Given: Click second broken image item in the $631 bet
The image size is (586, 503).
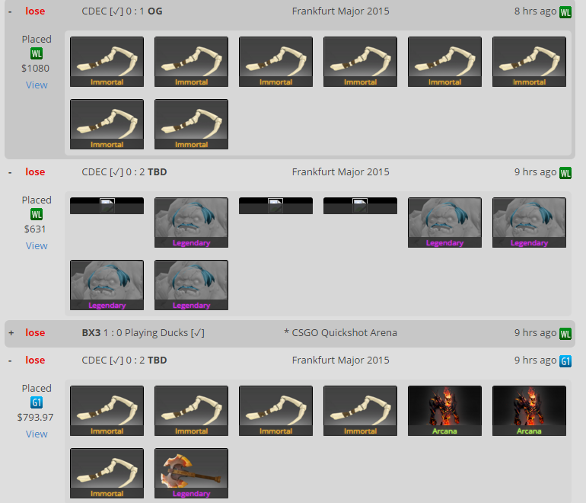Looking at the screenshot, I should [x=275, y=206].
